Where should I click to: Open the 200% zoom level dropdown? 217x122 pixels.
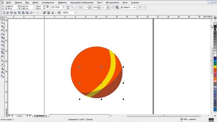click(75, 13)
